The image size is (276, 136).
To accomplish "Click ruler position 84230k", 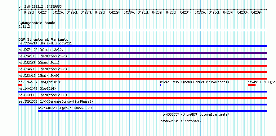I will click(129, 12).
